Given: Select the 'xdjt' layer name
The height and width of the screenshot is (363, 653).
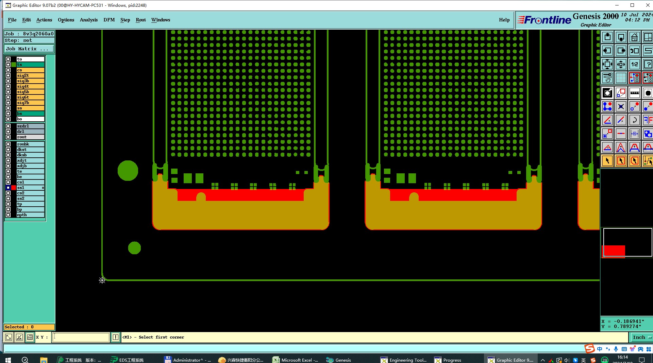Looking at the screenshot, I should point(30,160).
